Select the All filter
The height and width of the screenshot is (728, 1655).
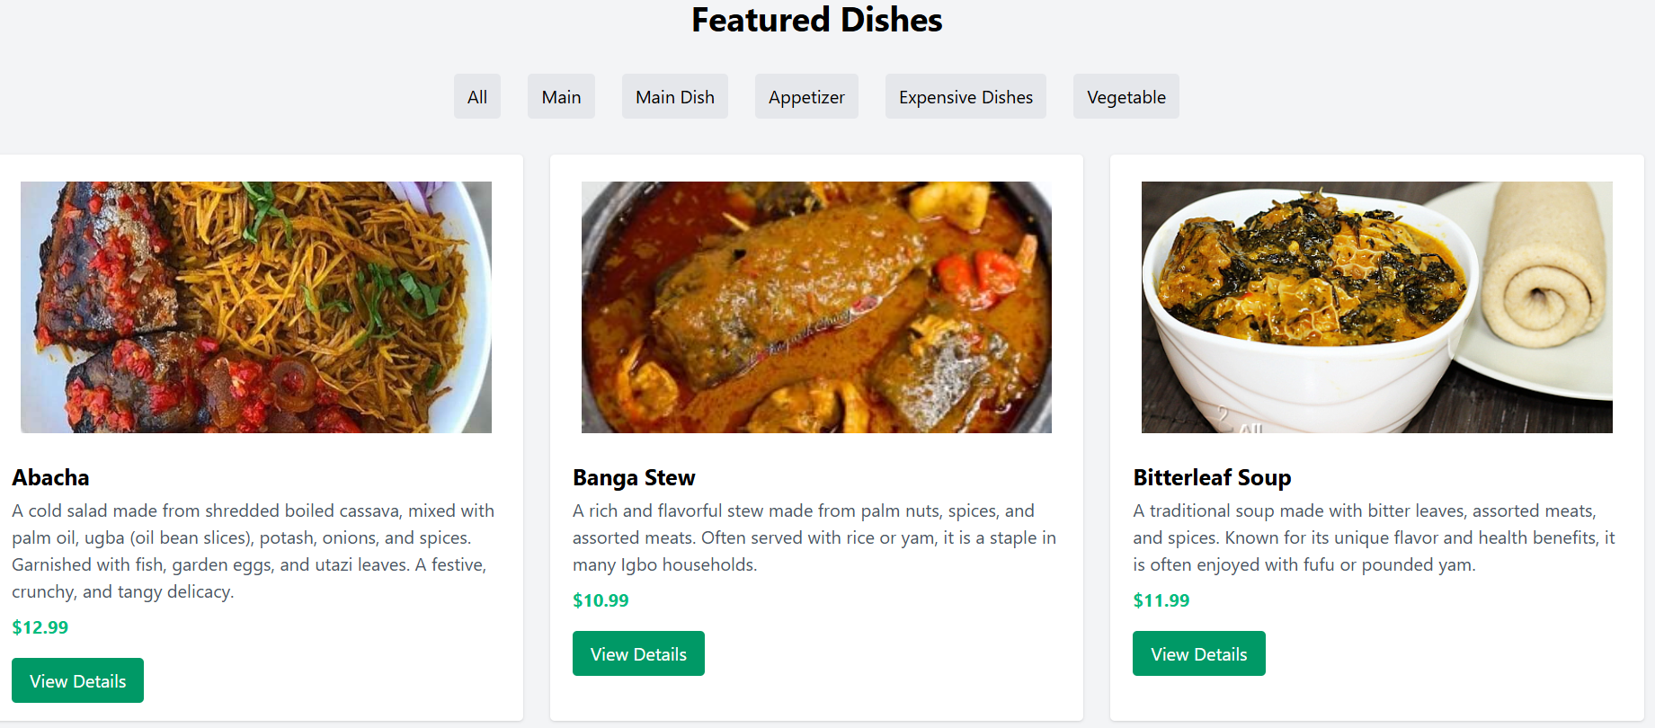click(x=476, y=96)
